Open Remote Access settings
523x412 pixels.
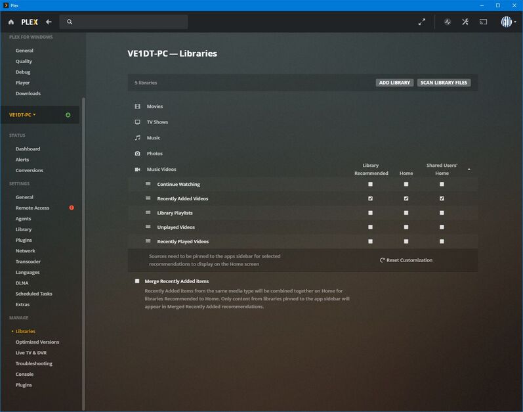32,208
